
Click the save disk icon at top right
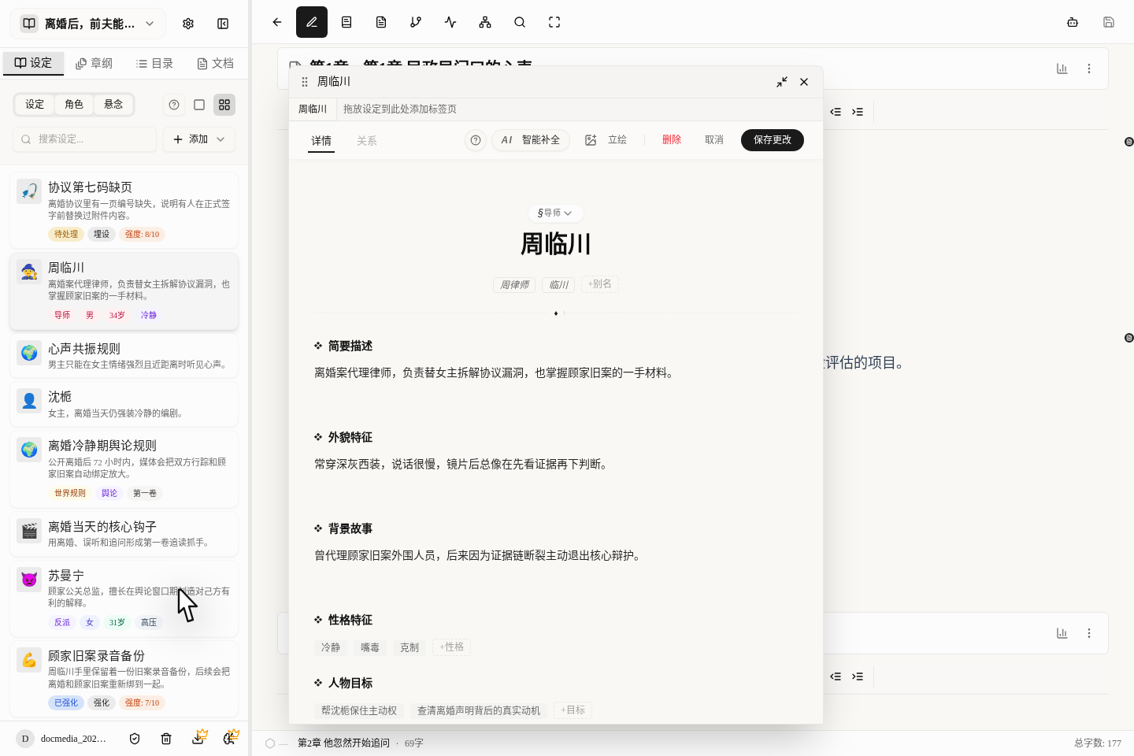(x=1108, y=22)
